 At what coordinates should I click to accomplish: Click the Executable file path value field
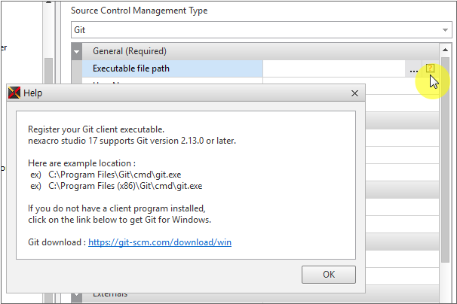[334, 69]
